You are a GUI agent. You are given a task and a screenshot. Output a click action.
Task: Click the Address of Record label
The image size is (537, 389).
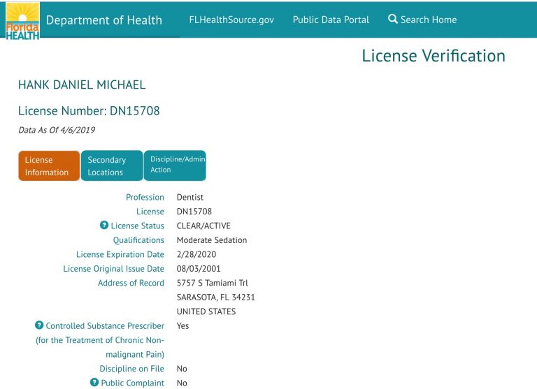coord(131,283)
